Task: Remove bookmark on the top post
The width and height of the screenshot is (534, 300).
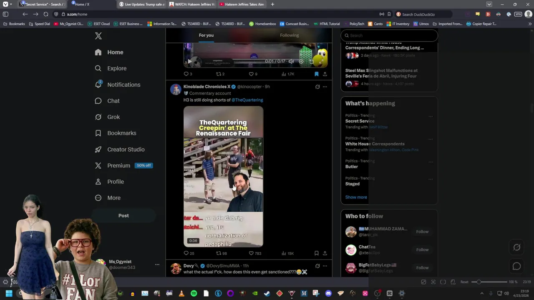Action: pyautogui.click(x=317, y=74)
